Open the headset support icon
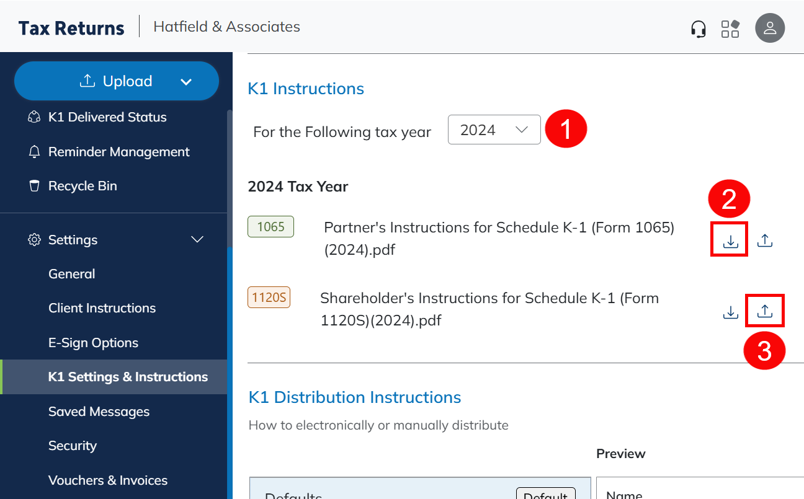Viewport: 804px width, 499px height. 699,29
